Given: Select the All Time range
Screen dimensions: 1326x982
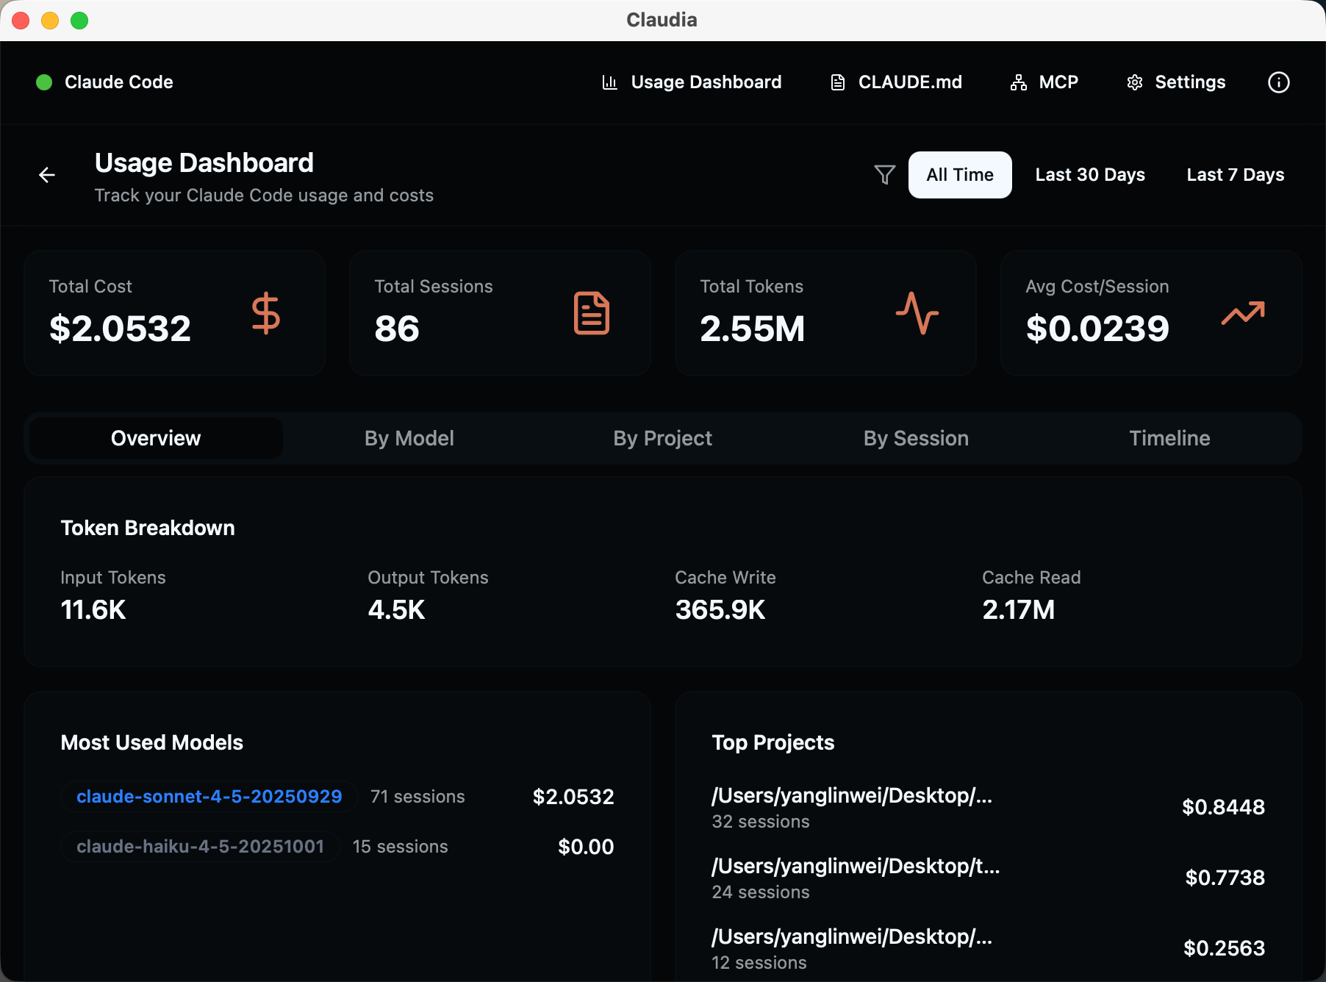Looking at the screenshot, I should (960, 175).
